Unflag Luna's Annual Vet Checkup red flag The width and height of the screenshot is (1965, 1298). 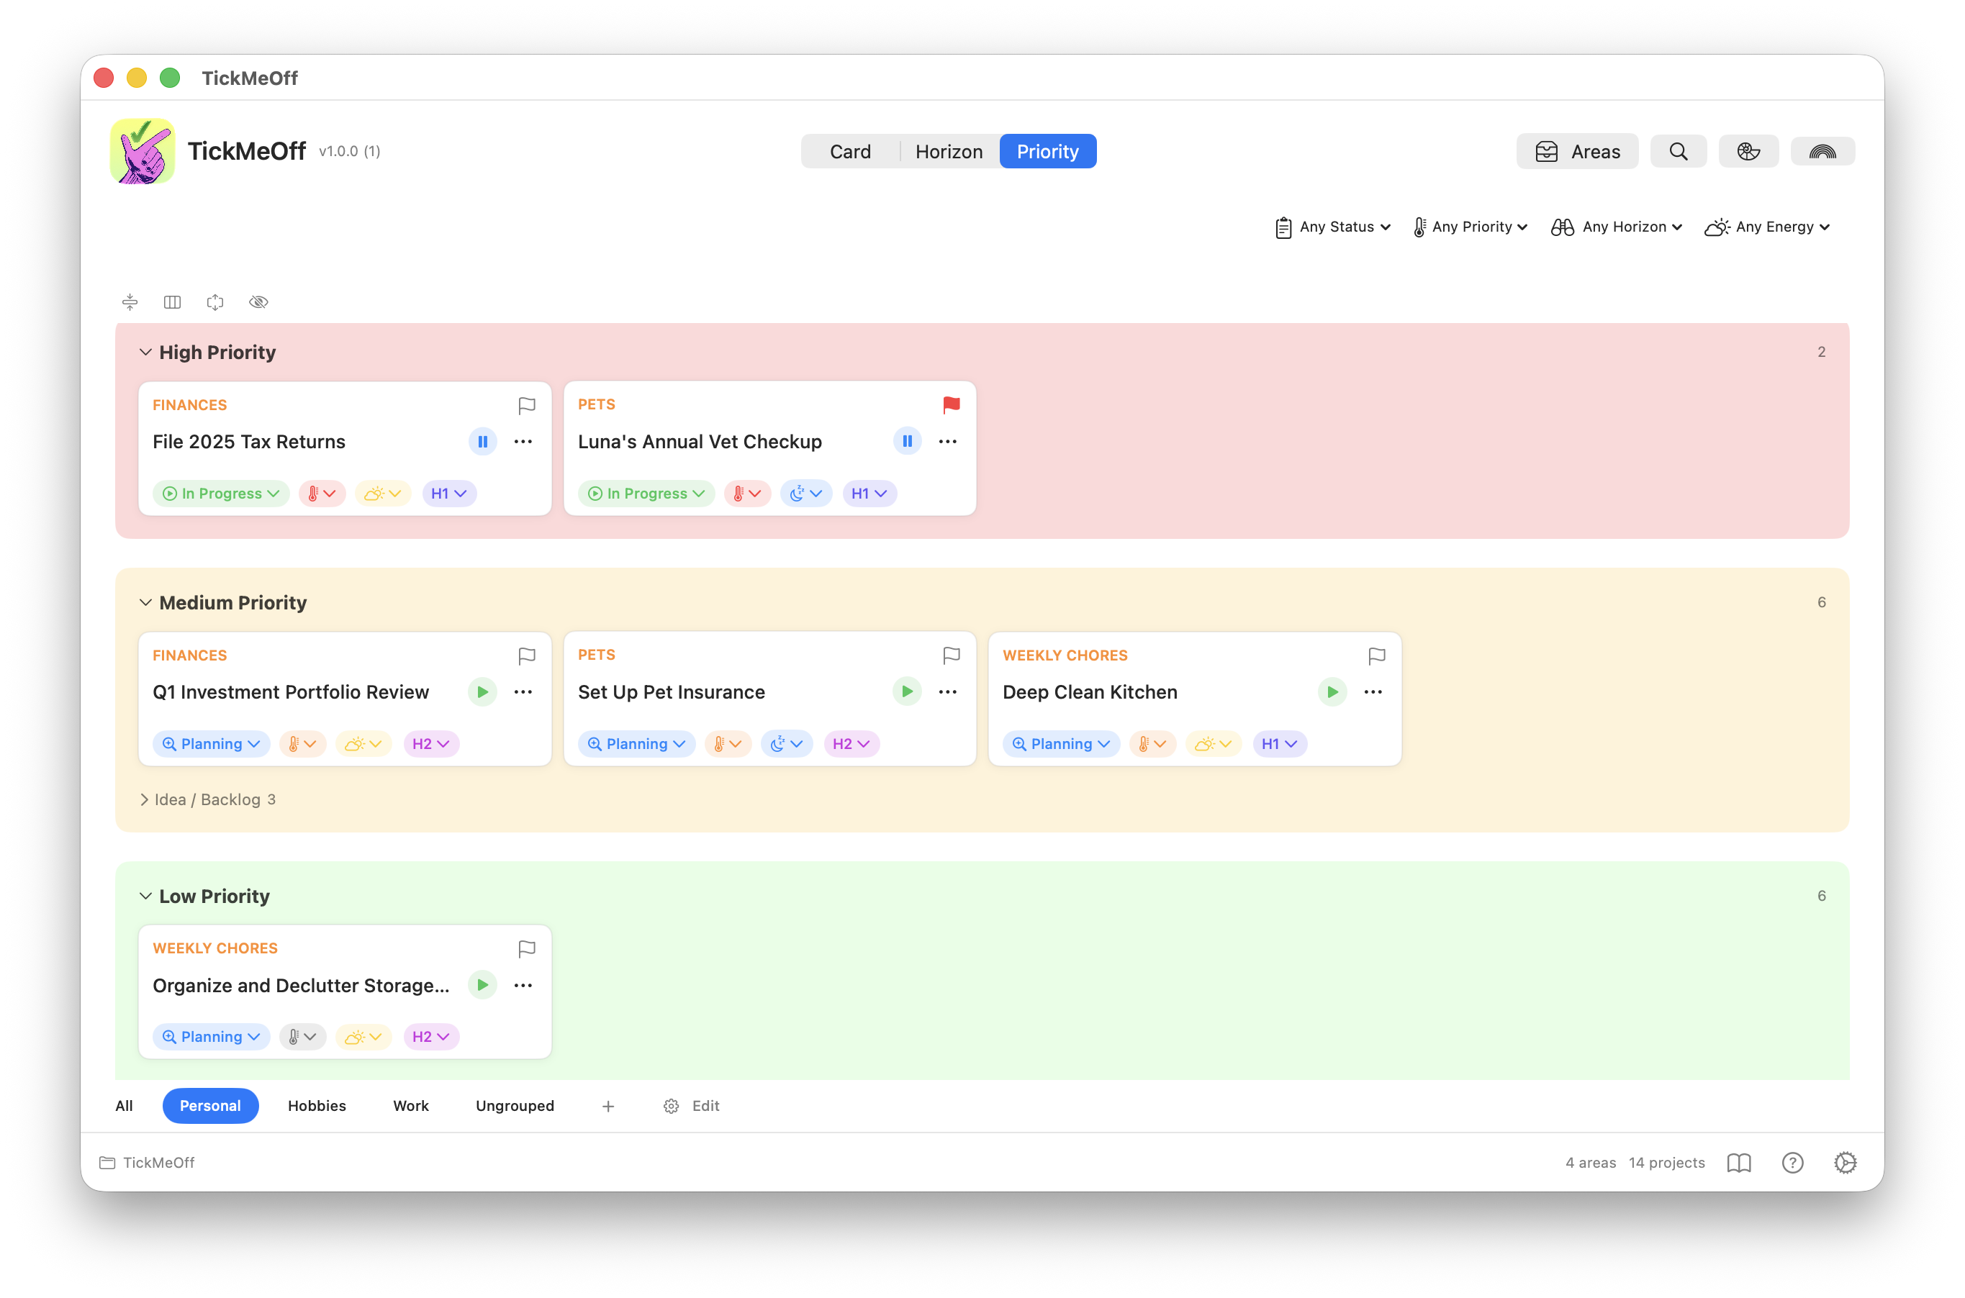950,405
